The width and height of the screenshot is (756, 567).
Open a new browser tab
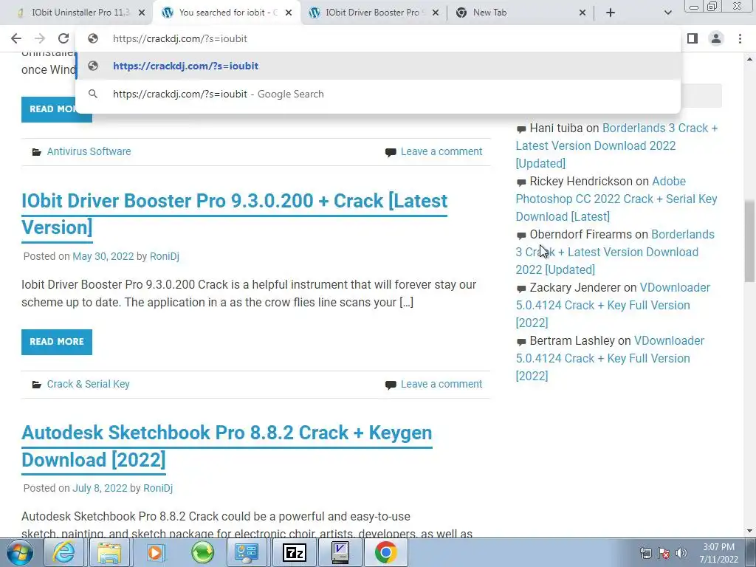pos(611,13)
